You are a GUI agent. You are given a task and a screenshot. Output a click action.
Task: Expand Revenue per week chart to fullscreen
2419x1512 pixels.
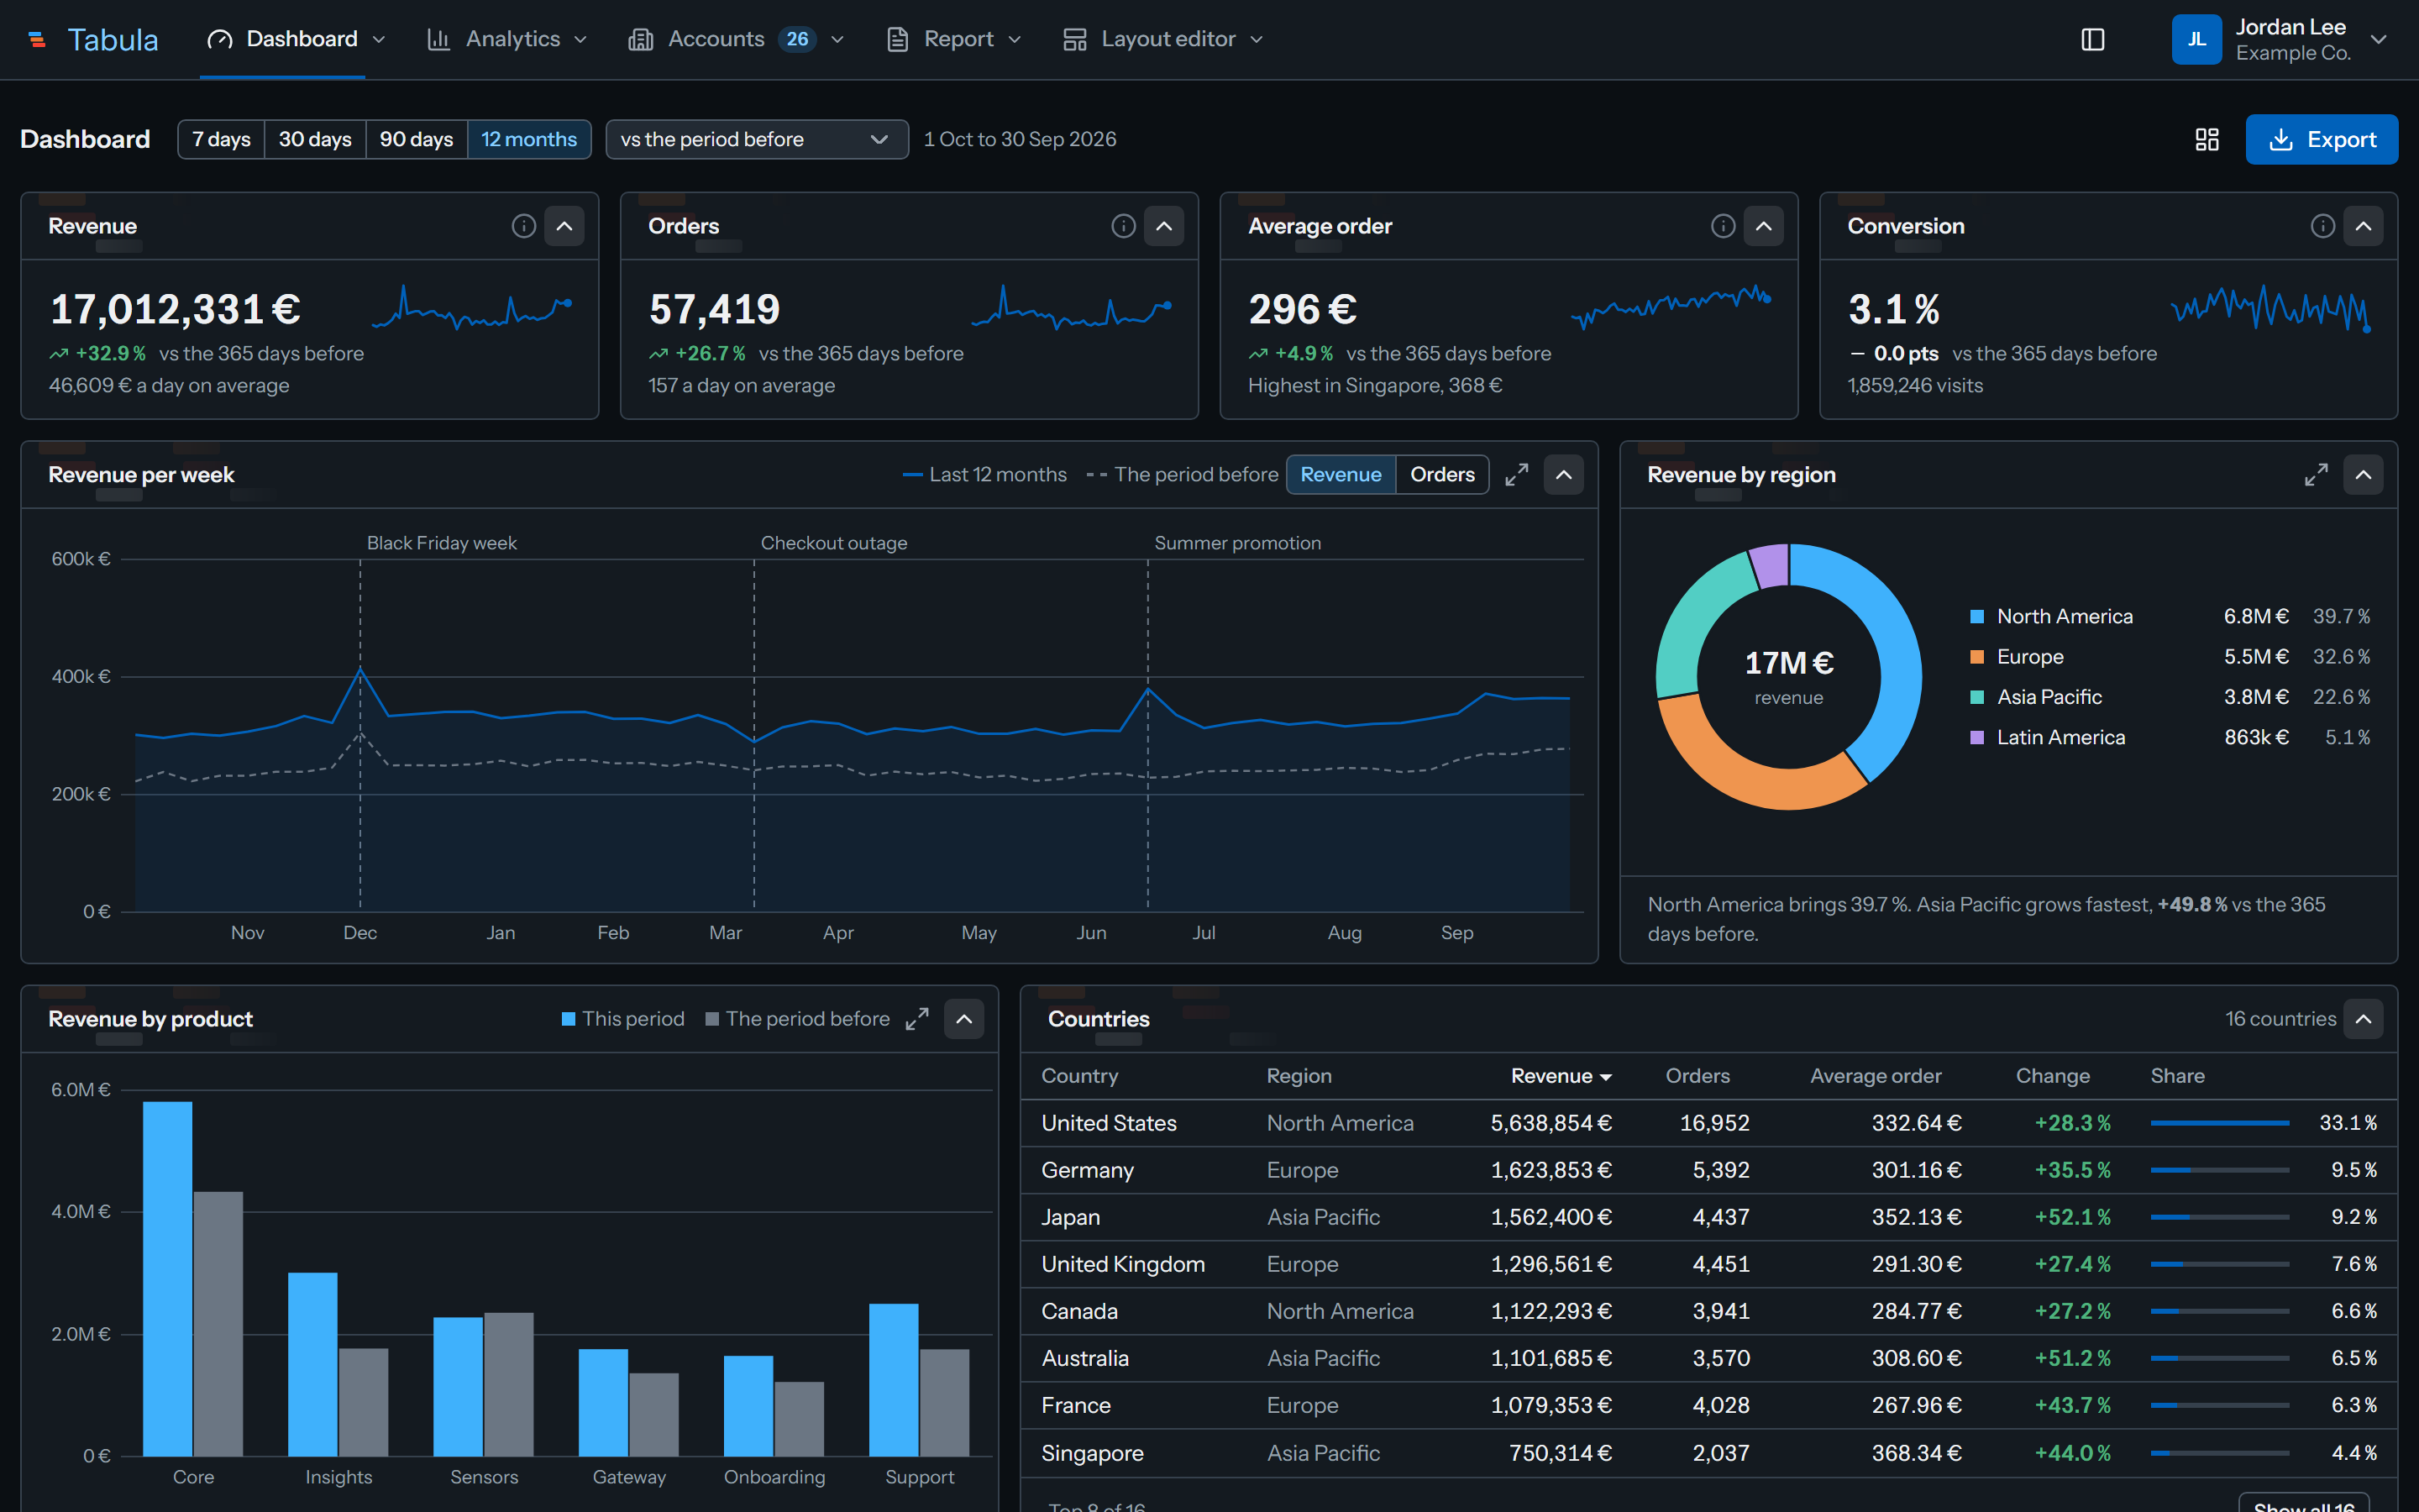tap(1516, 474)
